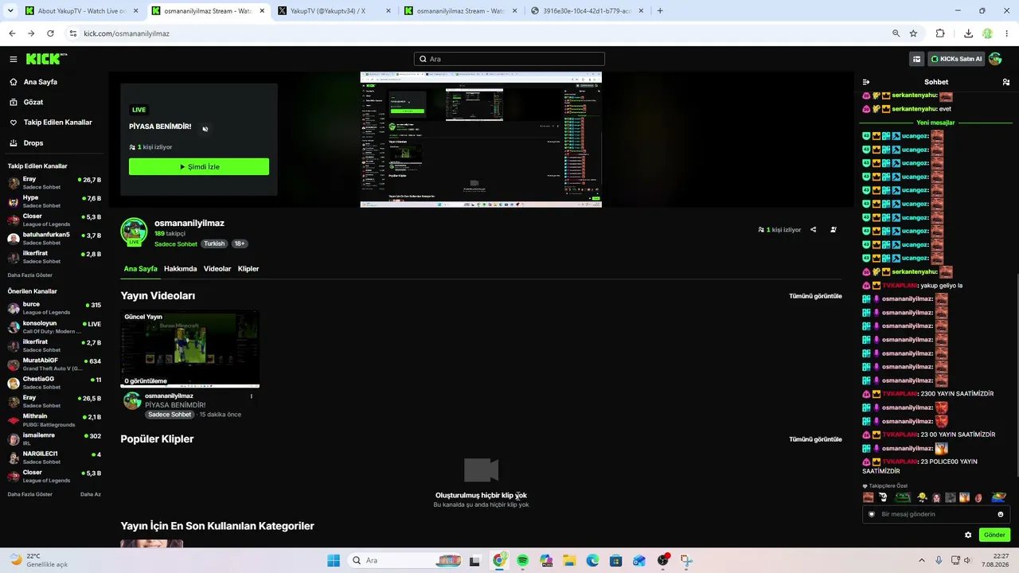Insert the yellow dancing emote

(922, 497)
